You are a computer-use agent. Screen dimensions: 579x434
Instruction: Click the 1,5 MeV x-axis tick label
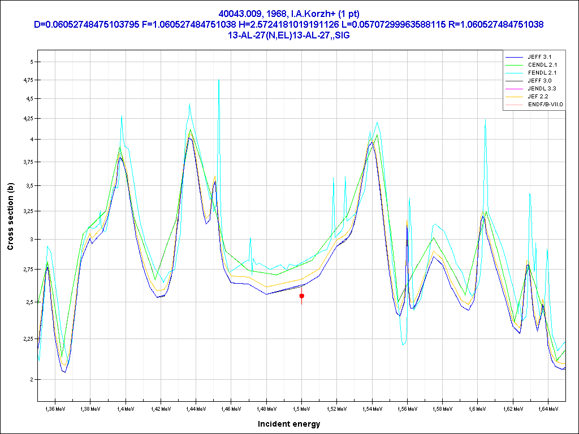(x=301, y=407)
